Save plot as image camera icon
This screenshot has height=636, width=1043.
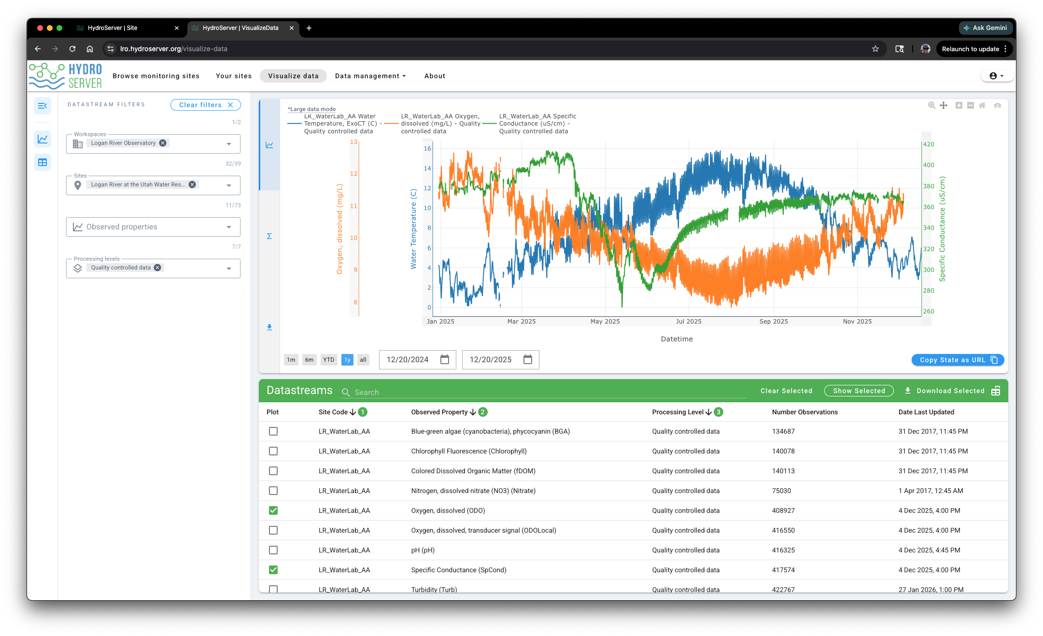(x=998, y=105)
